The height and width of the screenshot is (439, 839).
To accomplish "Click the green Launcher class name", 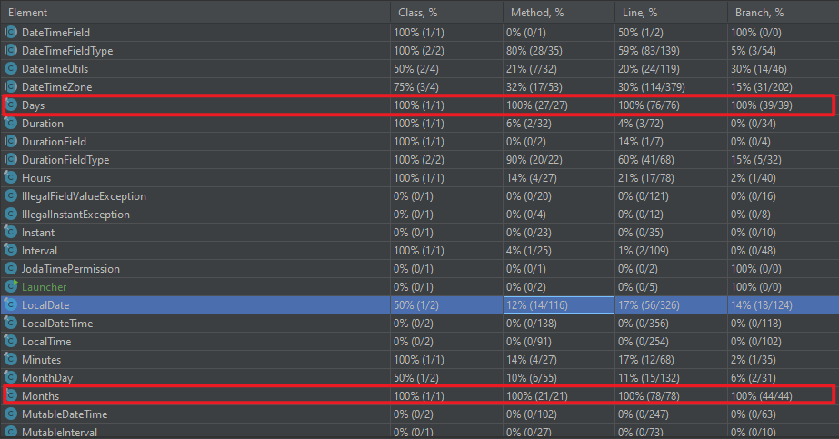I will [44, 286].
